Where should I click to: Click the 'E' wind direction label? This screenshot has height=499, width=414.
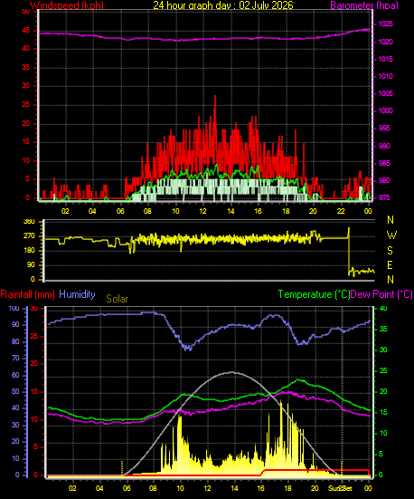click(x=390, y=264)
